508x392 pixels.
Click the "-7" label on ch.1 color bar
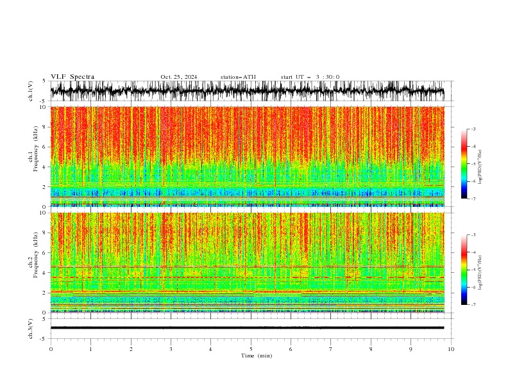[473, 199]
